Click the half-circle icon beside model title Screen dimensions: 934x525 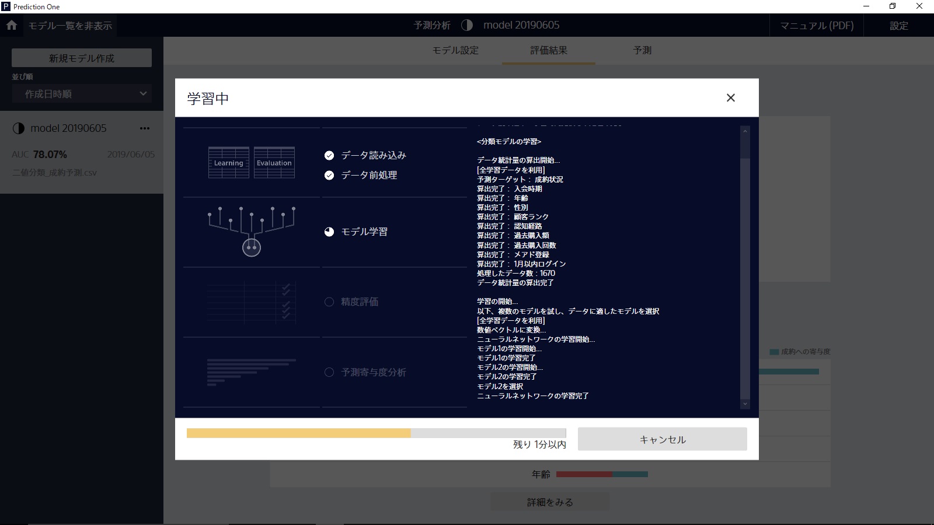pyautogui.click(x=466, y=25)
